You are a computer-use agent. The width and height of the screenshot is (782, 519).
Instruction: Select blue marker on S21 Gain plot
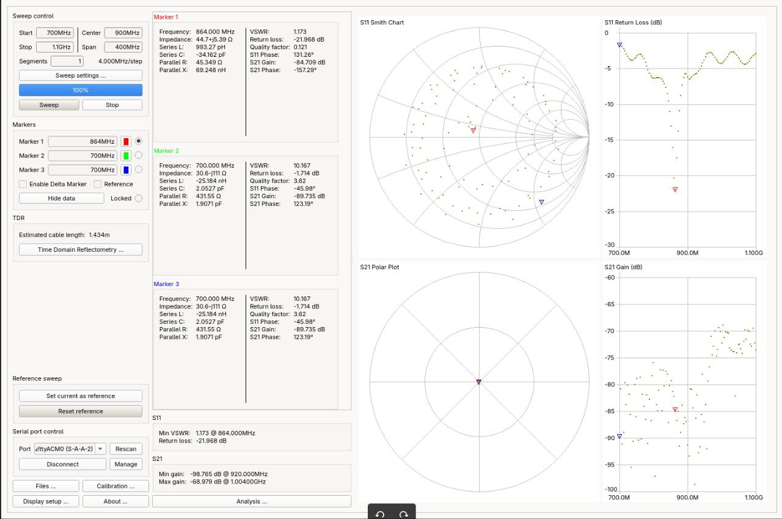619,436
